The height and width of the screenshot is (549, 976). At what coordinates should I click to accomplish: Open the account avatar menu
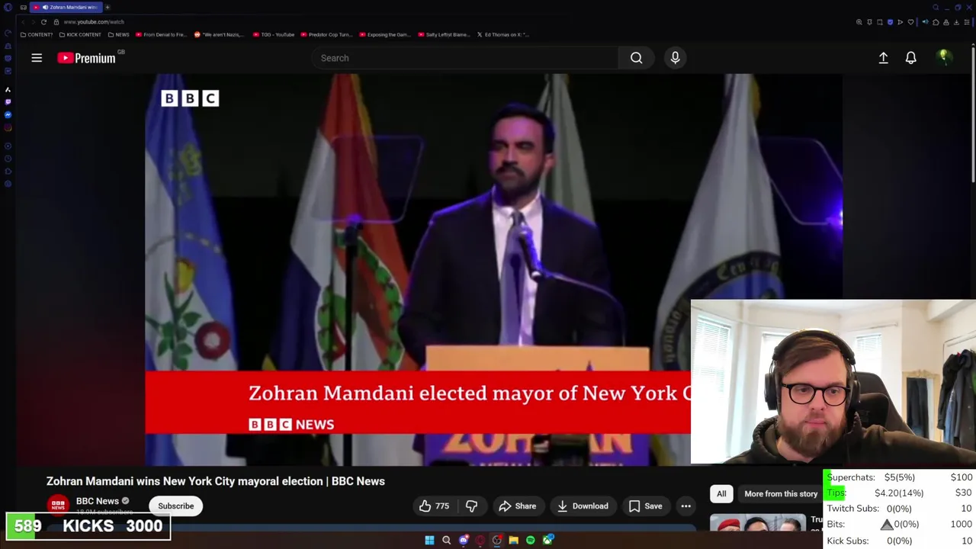(x=943, y=58)
